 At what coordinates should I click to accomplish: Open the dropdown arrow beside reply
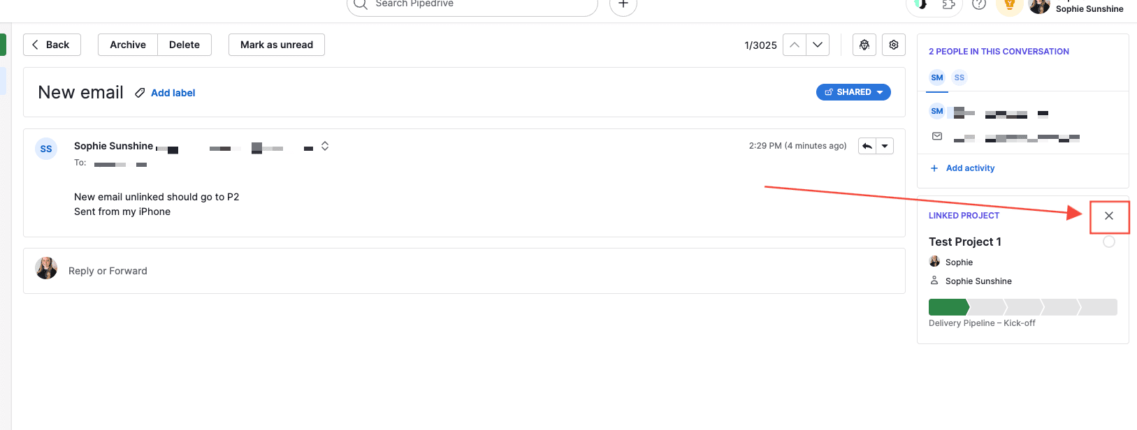885,146
